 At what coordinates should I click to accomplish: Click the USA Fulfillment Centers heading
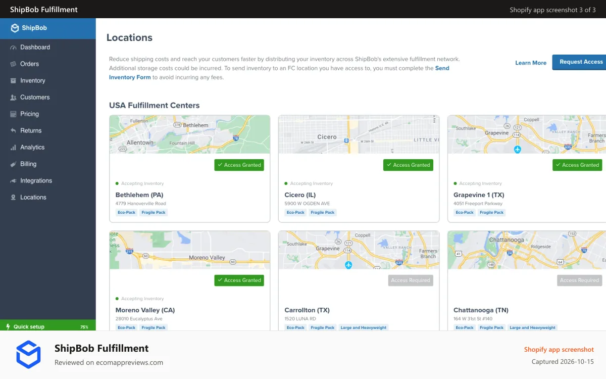(x=155, y=106)
